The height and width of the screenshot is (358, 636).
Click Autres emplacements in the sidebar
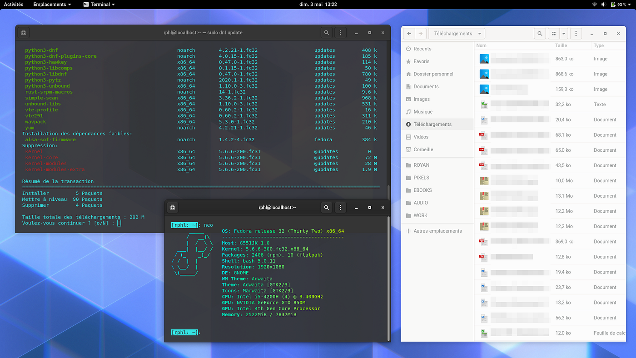click(x=437, y=231)
